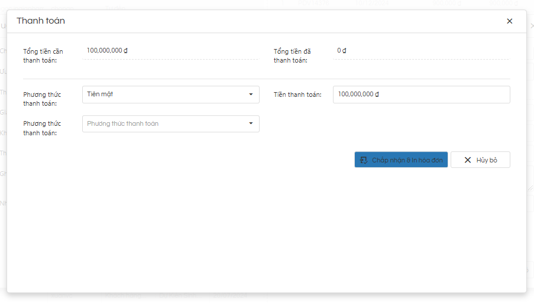Click the Phương thức thanh toán placeholder text
This screenshot has height=303, width=534.
(x=123, y=123)
